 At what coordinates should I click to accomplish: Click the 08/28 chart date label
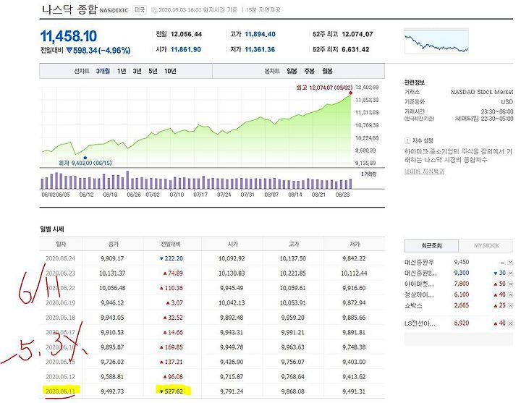(342, 195)
